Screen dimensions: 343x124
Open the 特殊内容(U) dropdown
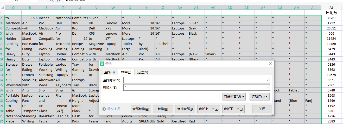234,97
